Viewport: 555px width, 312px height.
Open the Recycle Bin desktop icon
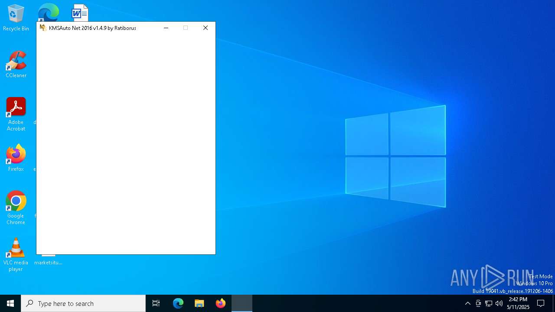(16, 18)
